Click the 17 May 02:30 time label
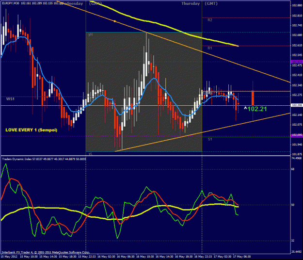303x260 pixels. pyautogui.click(x=223, y=257)
